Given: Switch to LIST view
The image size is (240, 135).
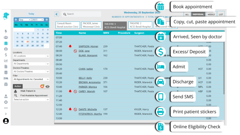Looking at the screenshot, I should pos(221,14).
